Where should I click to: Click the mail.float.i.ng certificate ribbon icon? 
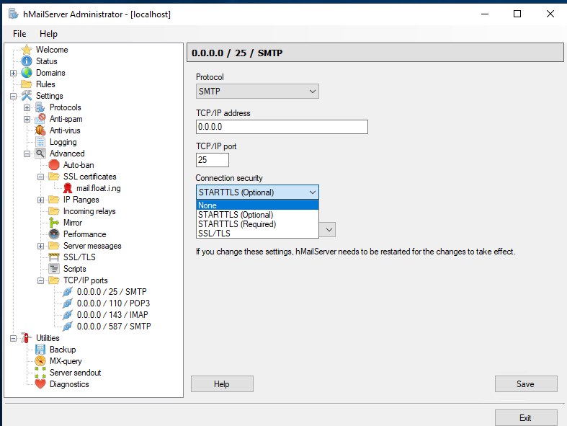[68, 188]
